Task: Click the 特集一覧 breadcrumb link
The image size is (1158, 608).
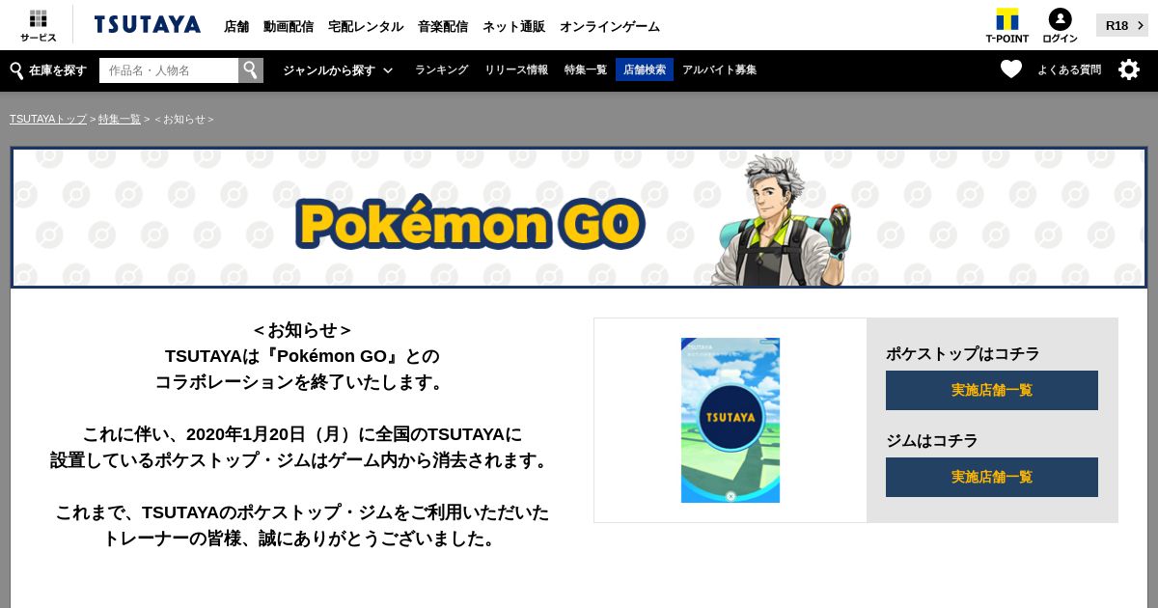Action: coord(120,119)
